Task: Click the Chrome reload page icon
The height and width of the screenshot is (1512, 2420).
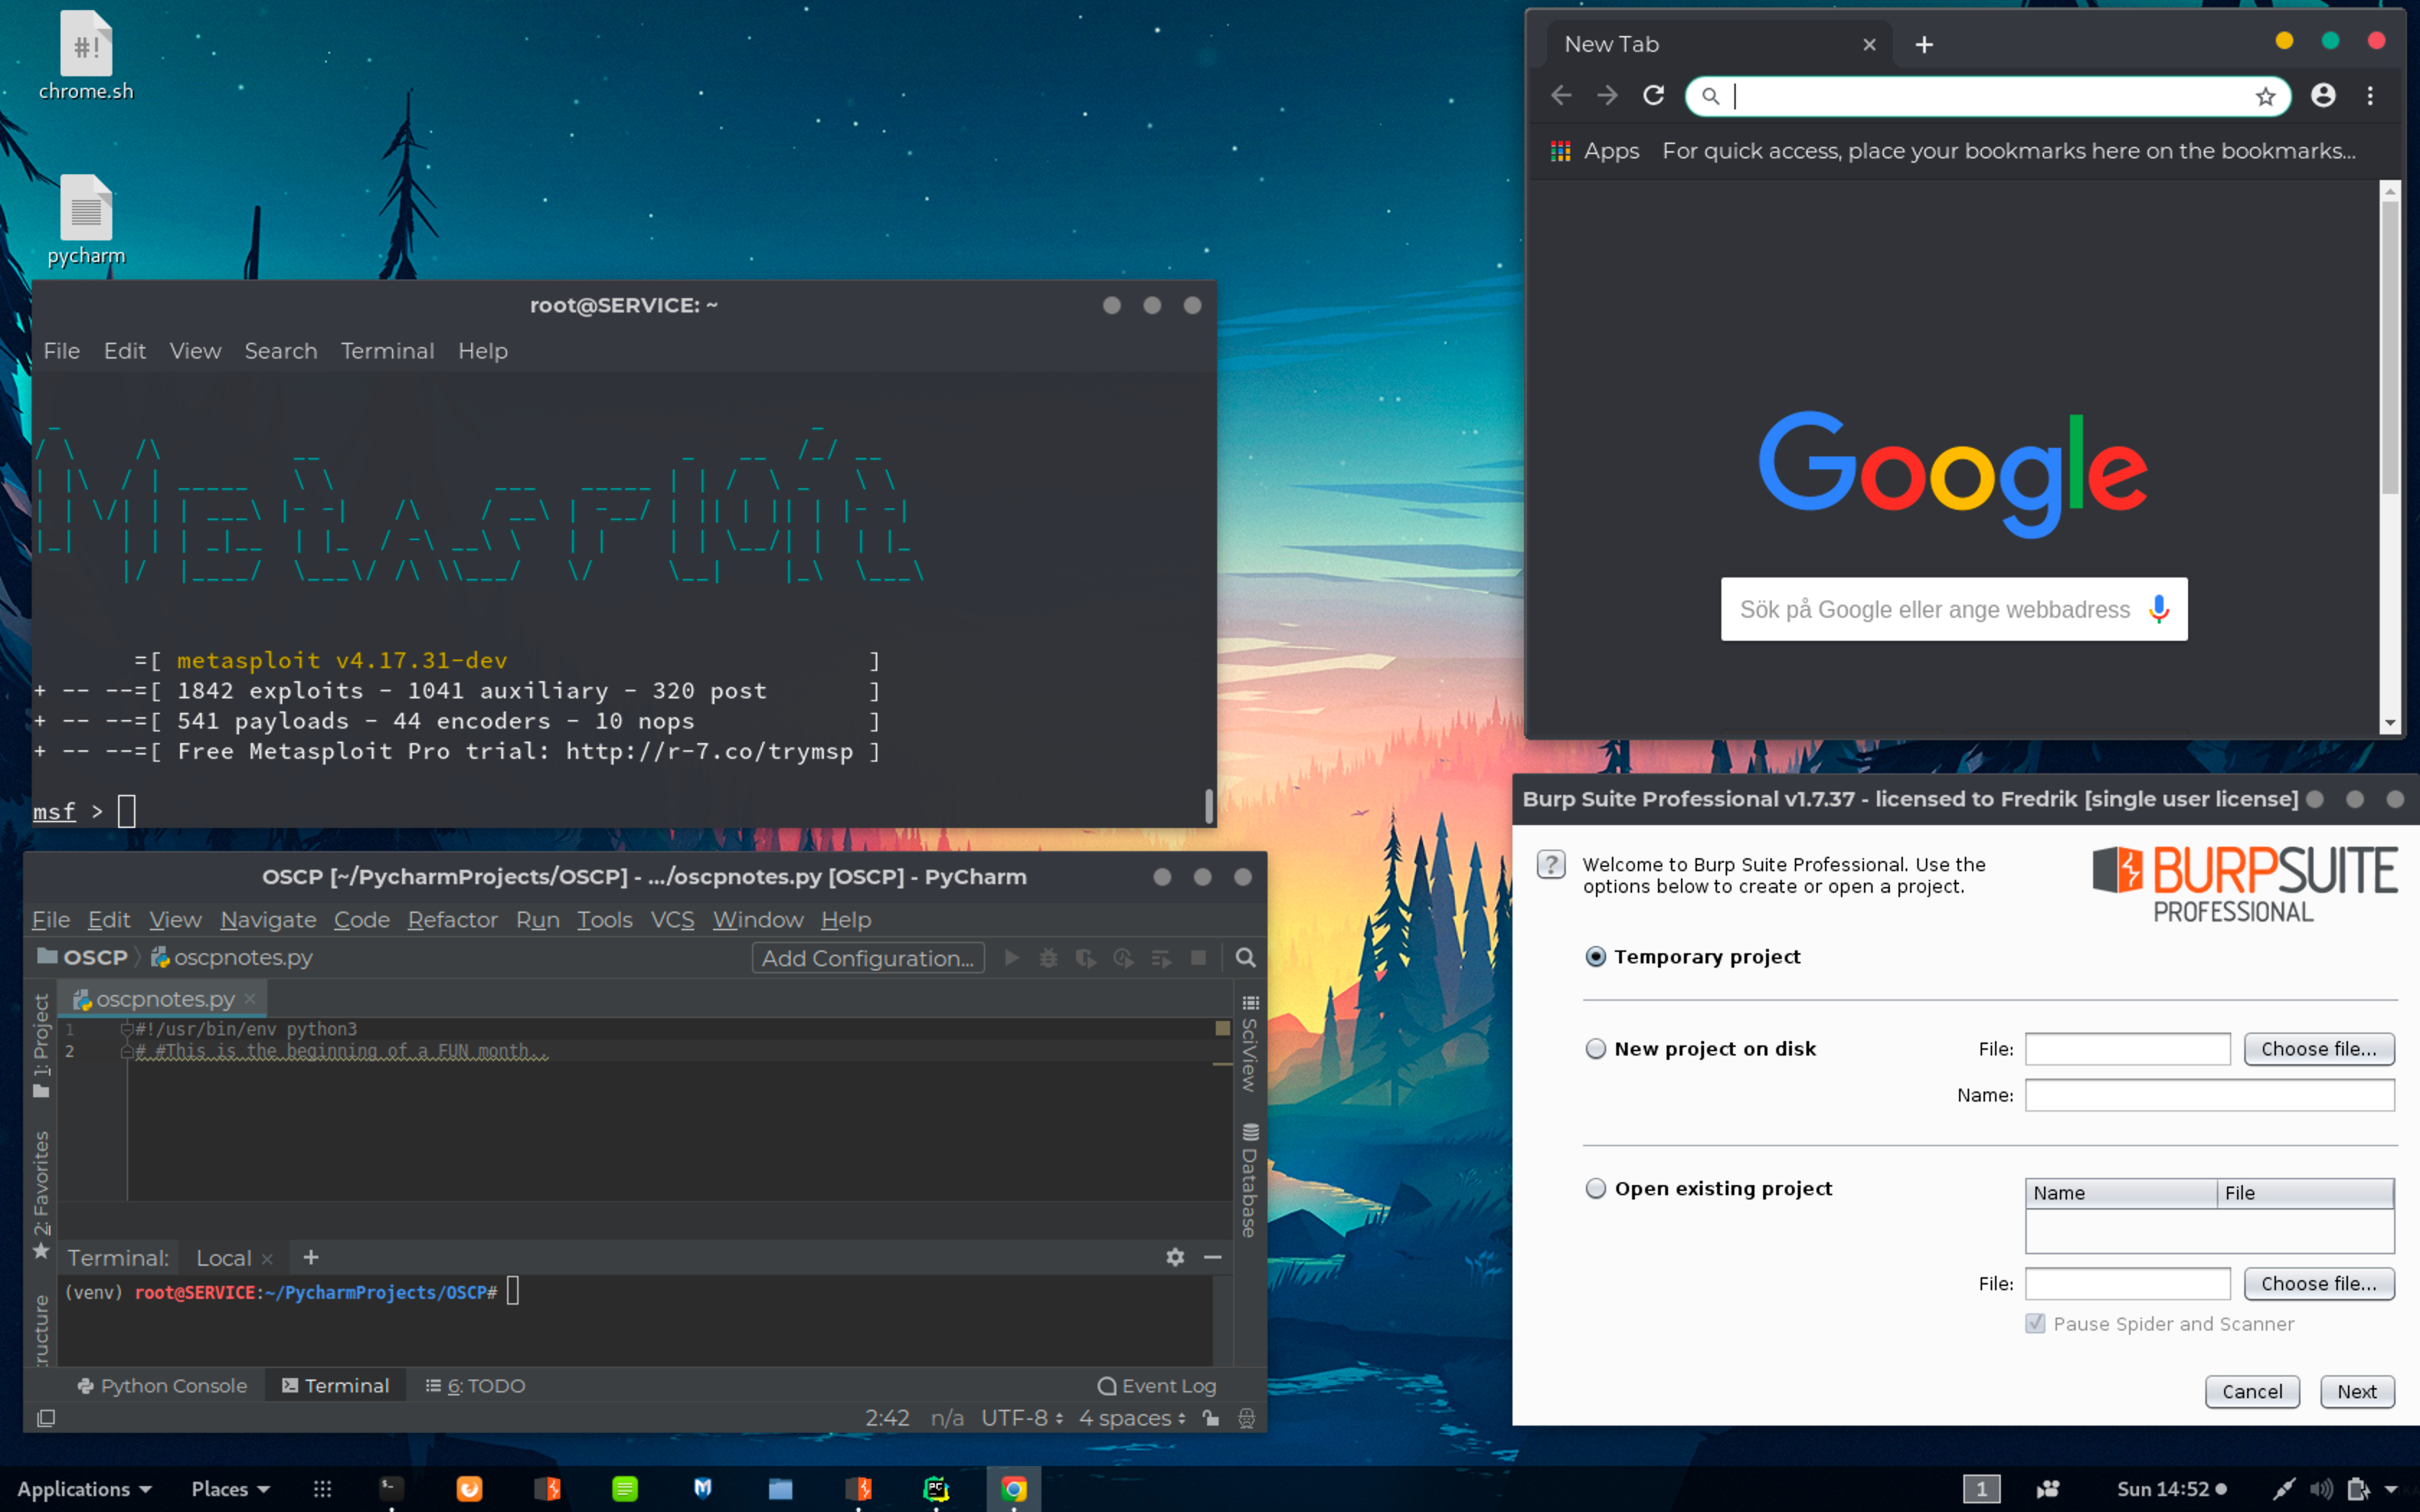Action: (1653, 96)
